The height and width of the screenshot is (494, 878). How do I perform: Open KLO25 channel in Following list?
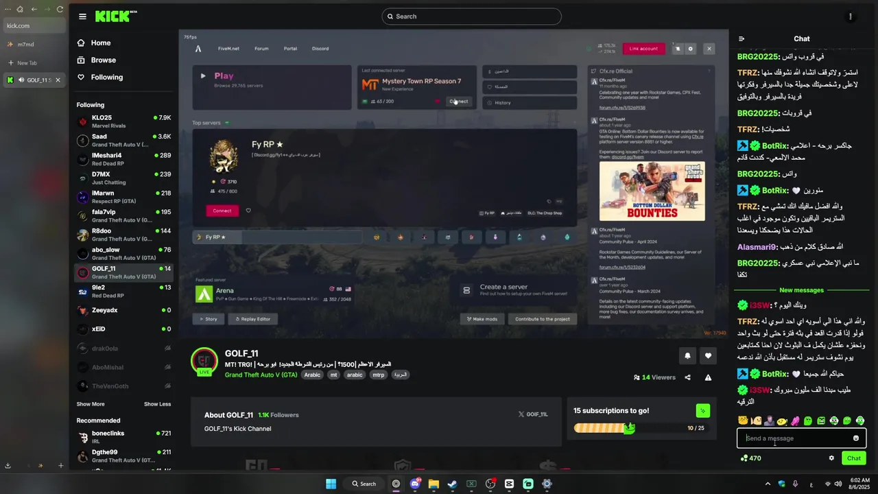pyautogui.click(x=123, y=121)
